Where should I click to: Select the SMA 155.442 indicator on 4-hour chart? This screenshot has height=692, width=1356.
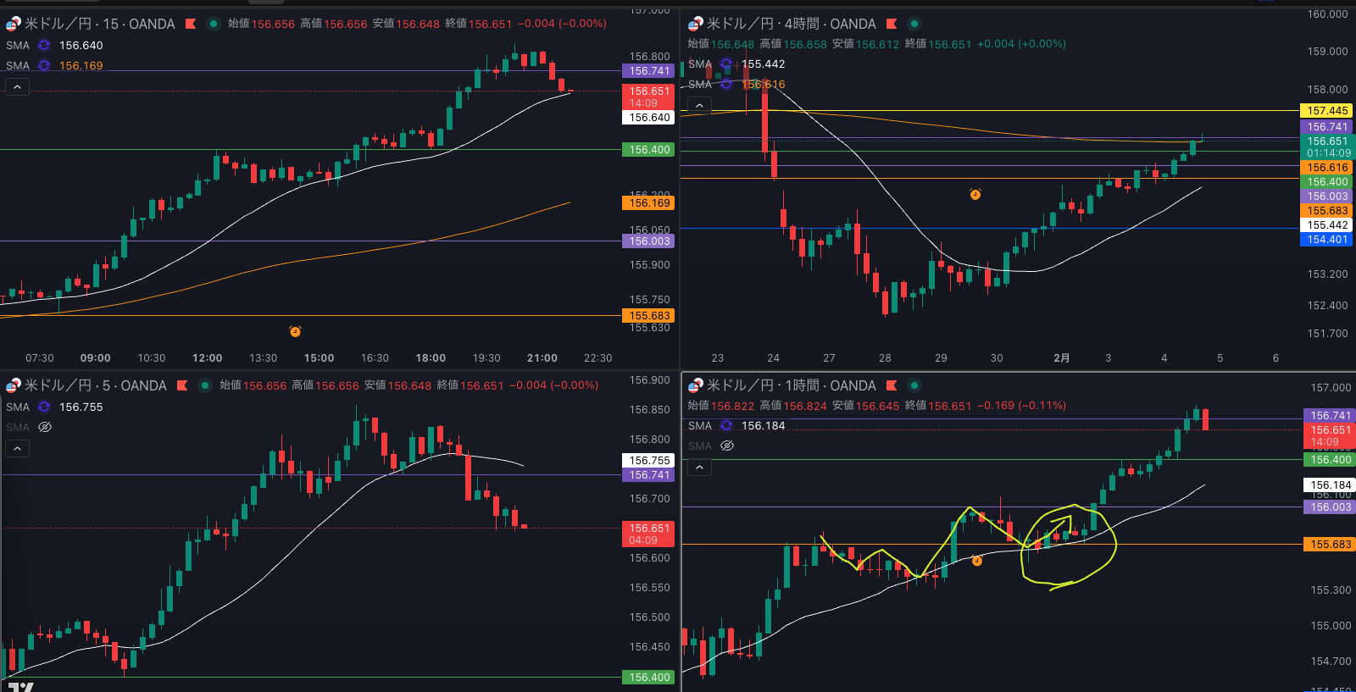coord(700,64)
